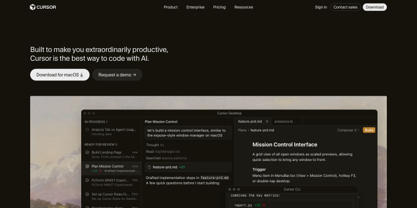Viewport: 417px width, 208px height.
Task: Click file icon in the feature-prd.md card
Action: click(149, 167)
